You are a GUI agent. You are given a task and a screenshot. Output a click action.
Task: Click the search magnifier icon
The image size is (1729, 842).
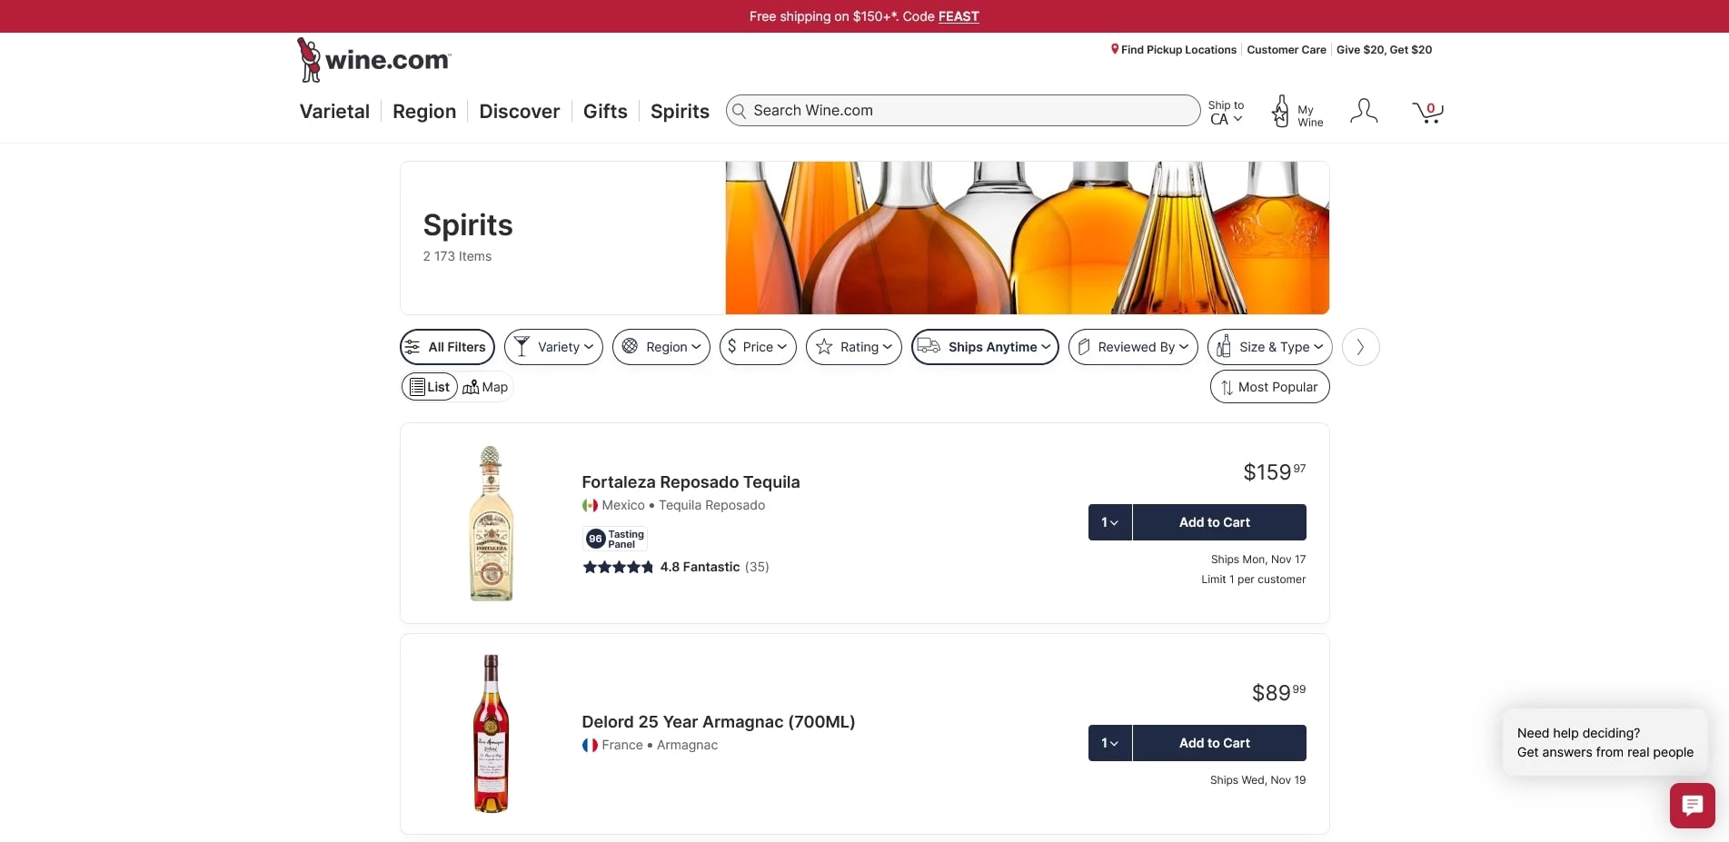pos(740,111)
